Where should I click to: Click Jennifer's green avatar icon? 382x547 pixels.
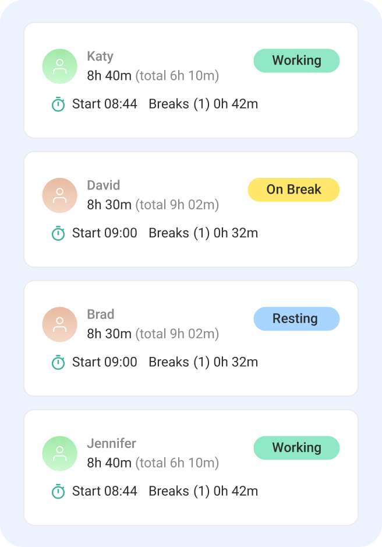coord(60,454)
